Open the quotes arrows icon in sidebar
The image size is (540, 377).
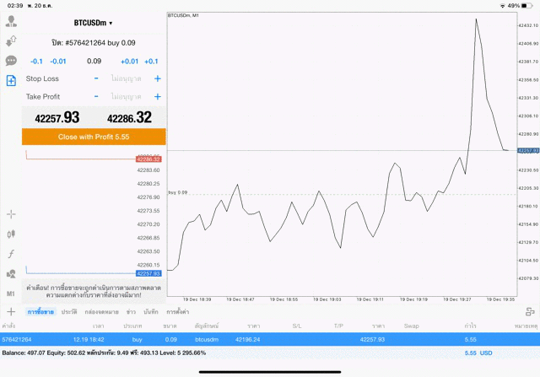click(11, 40)
